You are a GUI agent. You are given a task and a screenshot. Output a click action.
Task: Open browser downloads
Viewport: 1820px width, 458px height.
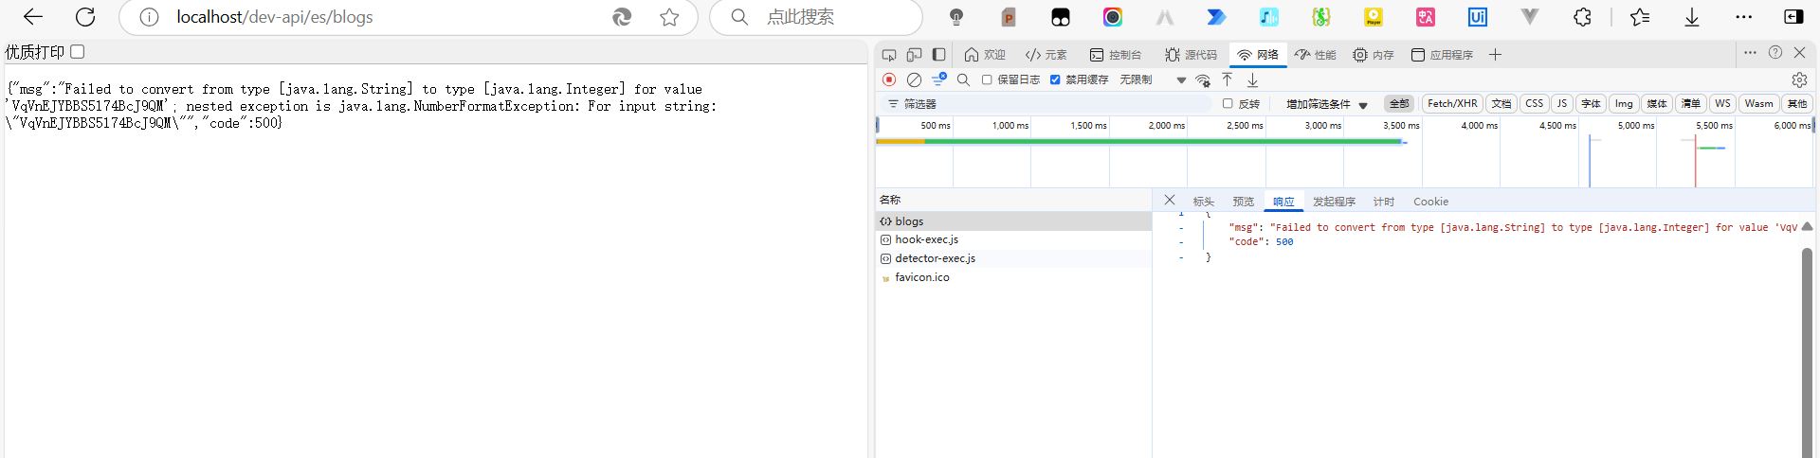tap(1692, 17)
